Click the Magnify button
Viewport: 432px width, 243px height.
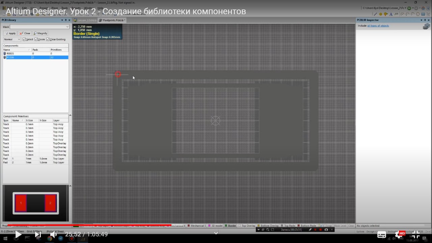point(40,33)
